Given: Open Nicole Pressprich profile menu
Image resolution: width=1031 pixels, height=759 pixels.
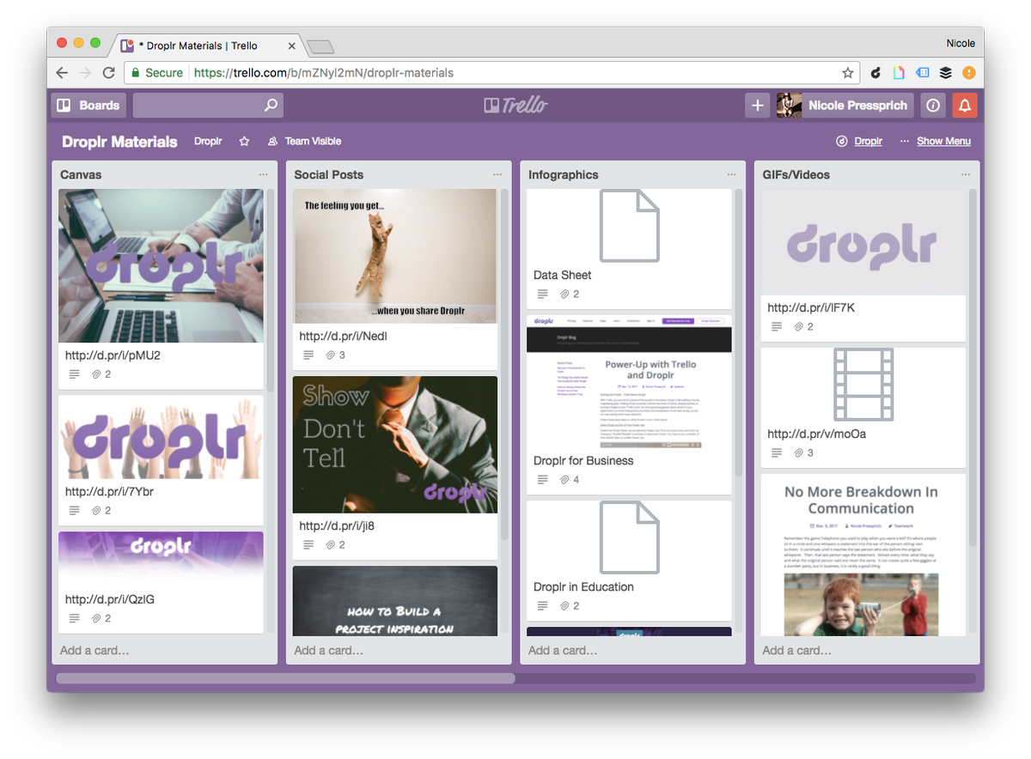Looking at the screenshot, I should tap(845, 106).
